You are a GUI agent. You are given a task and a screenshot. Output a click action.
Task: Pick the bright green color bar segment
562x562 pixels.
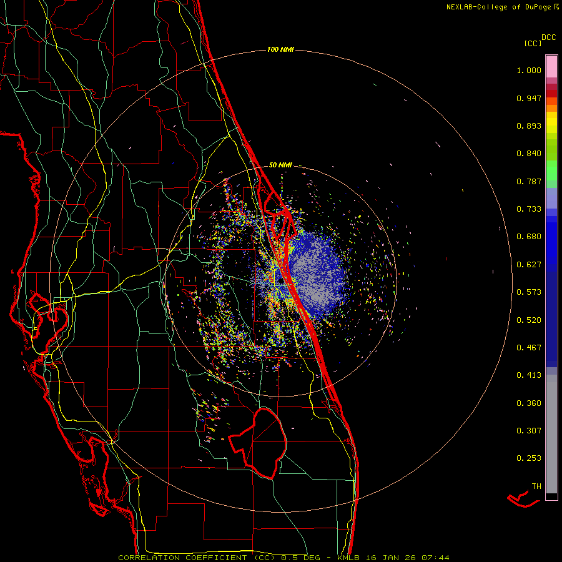point(551,170)
